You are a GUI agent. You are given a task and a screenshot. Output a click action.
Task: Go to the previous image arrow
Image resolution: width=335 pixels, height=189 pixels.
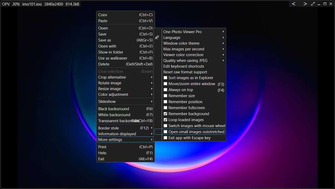click(293, 4)
